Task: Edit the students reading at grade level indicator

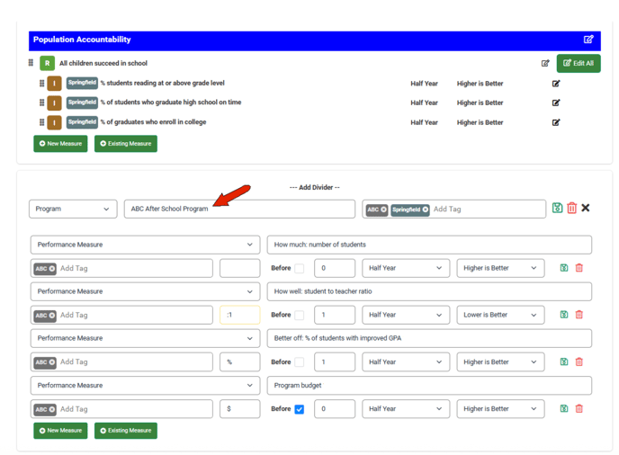Action: click(556, 84)
